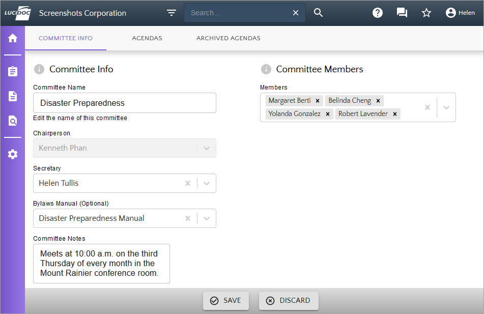Switch to the Archived Agendas tab

click(x=229, y=38)
